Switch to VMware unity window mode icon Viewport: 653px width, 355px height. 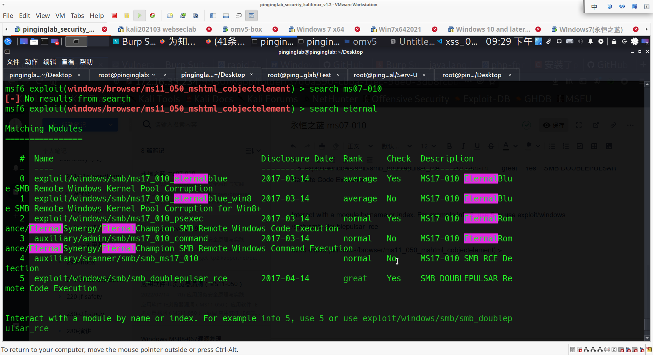coord(239,15)
